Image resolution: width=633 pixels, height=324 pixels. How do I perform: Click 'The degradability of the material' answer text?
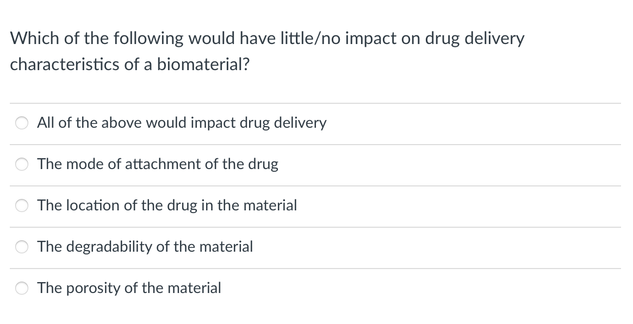[x=145, y=247]
